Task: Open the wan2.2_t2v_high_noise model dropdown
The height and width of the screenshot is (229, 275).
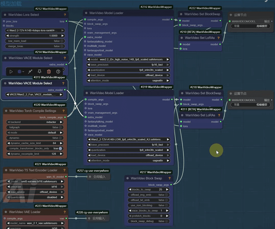Action: pyautogui.click(x=128, y=59)
